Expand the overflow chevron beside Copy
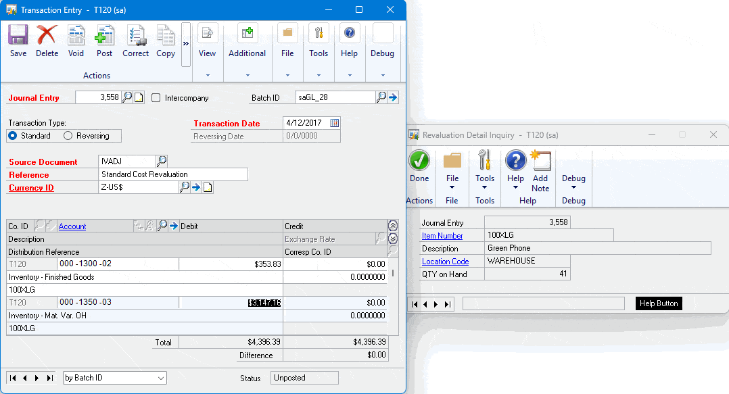729x394 pixels. click(186, 43)
